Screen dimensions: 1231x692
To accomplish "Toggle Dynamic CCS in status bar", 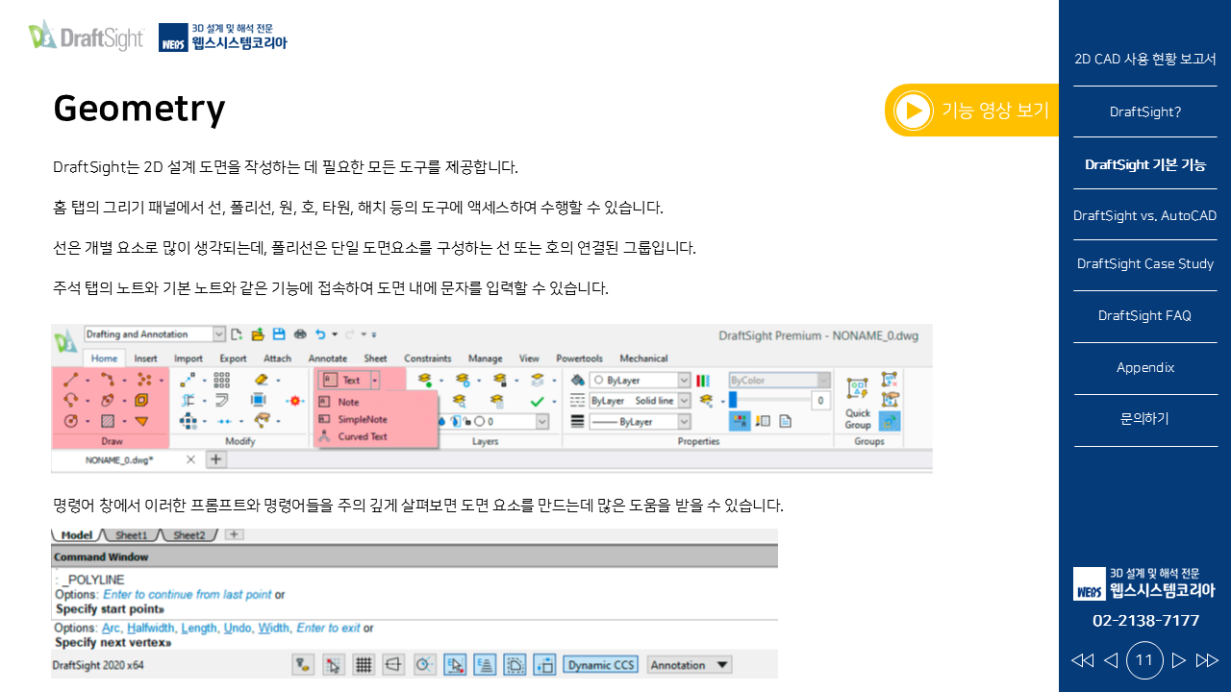I will tap(601, 664).
